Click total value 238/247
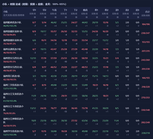The height and width of the screenshot is (139, 153). (145, 33)
